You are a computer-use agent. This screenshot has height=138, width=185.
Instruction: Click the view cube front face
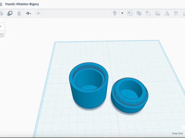pos(2,34)
